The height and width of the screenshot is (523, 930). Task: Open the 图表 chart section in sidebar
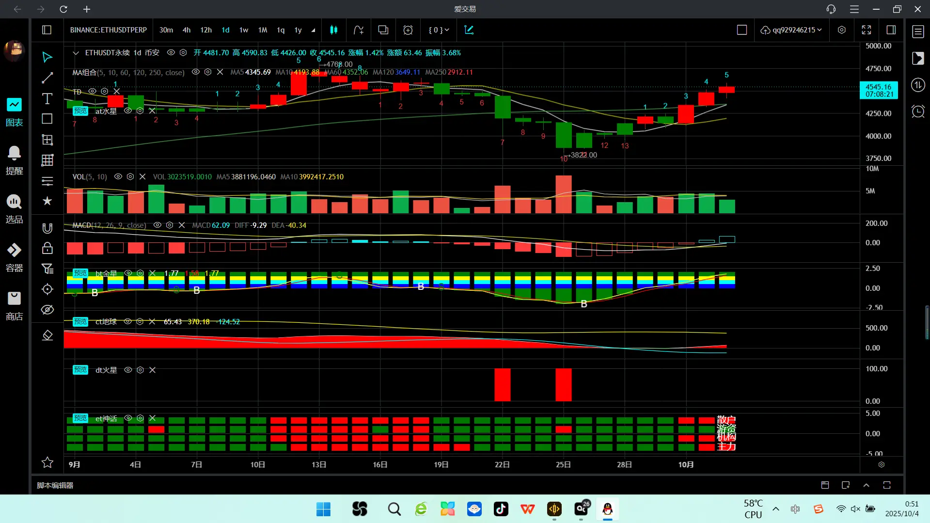click(14, 112)
